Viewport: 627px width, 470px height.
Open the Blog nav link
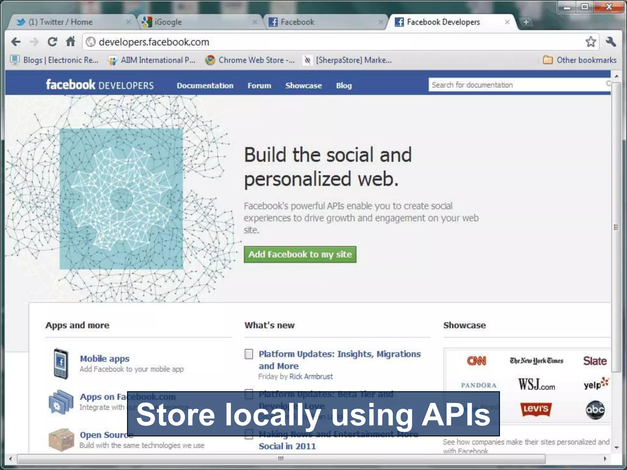344,85
